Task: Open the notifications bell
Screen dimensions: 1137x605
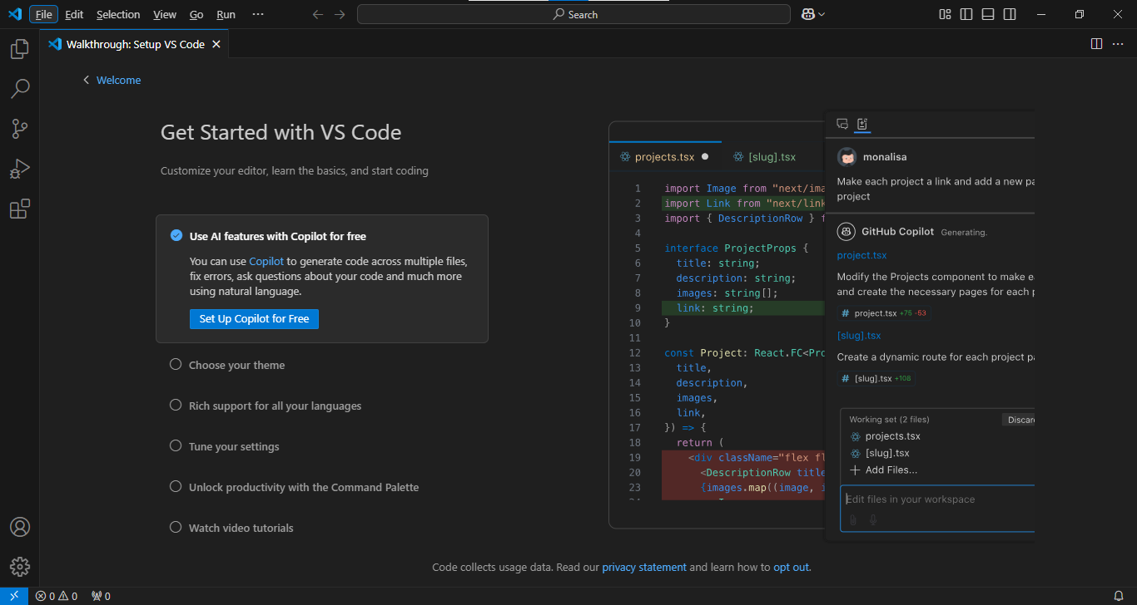Action: pyautogui.click(x=1119, y=596)
